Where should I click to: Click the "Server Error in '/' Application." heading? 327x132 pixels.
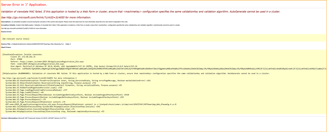pyautogui.click(x=24, y=5)
